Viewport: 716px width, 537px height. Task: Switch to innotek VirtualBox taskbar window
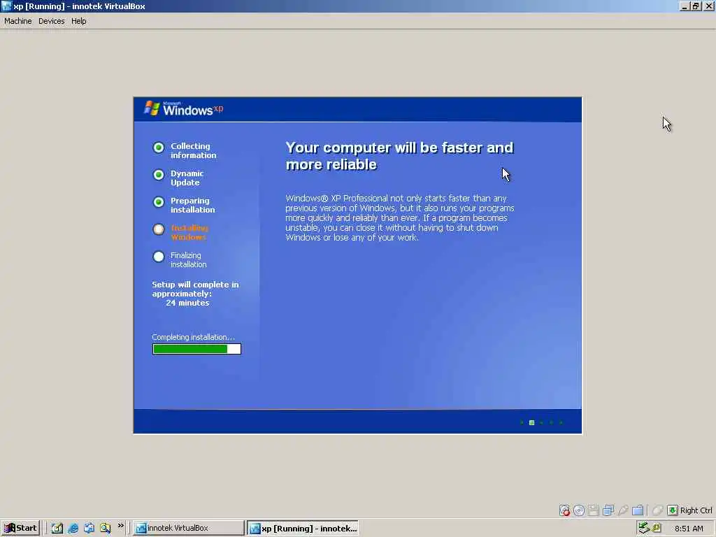(x=189, y=528)
